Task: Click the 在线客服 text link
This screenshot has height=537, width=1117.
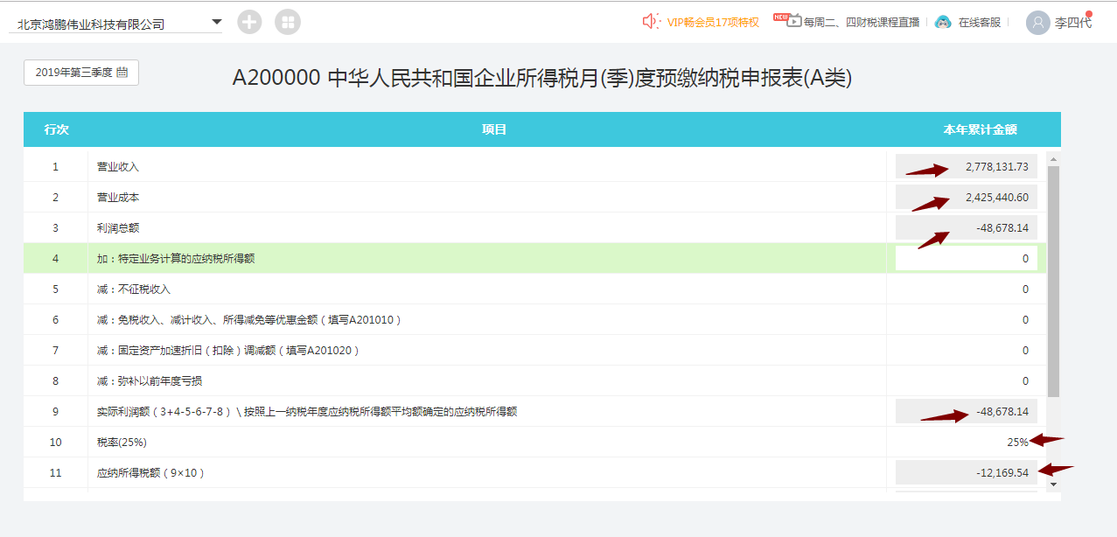Action: click(979, 23)
